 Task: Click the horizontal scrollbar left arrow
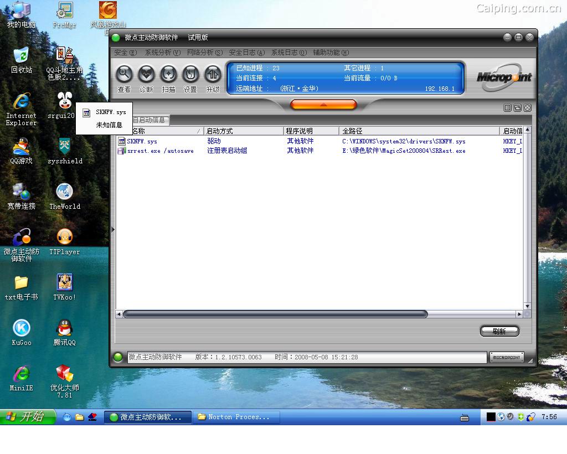[x=119, y=314]
